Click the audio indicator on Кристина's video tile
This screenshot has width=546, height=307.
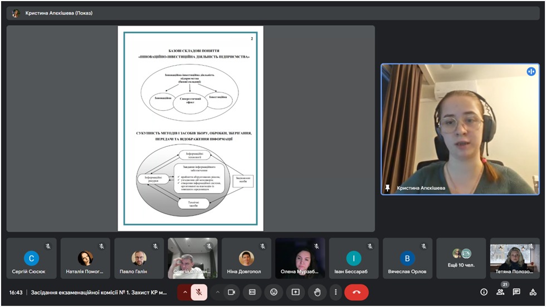click(531, 72)
